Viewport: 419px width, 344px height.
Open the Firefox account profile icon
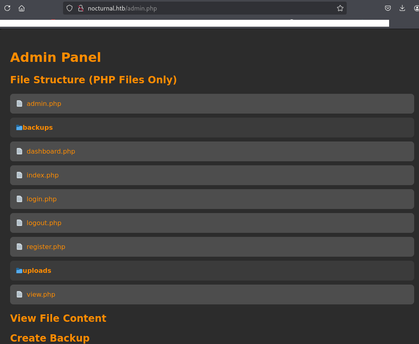tap(416, 8)
